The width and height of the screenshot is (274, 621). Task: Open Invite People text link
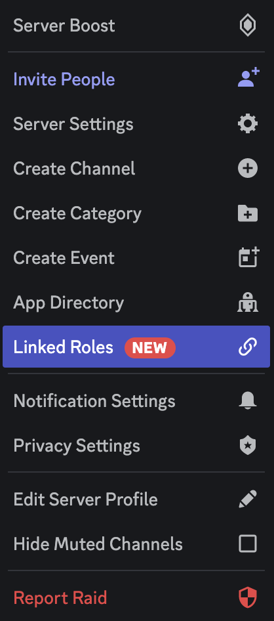pos(64,79)
